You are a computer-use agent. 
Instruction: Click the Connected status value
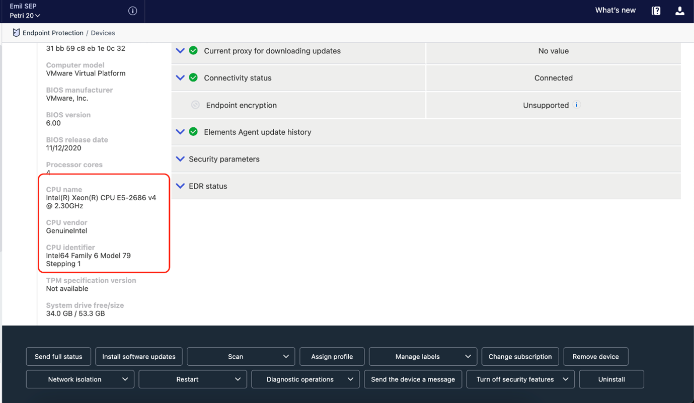pyautogui.click(x=553, y=78)
